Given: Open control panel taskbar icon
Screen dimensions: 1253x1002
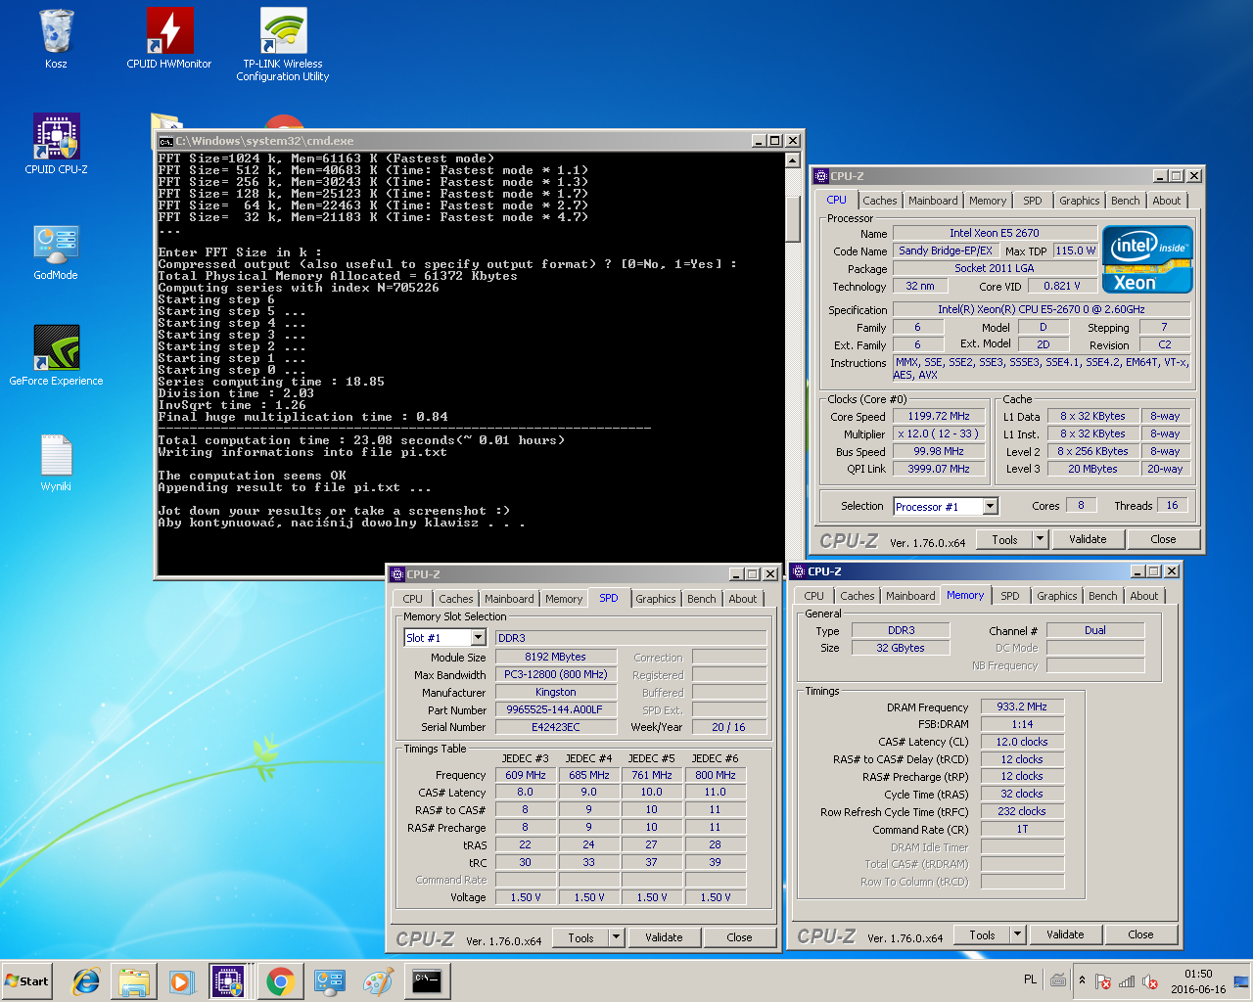Looking at the screenshot, I should (x=329, y=981).
